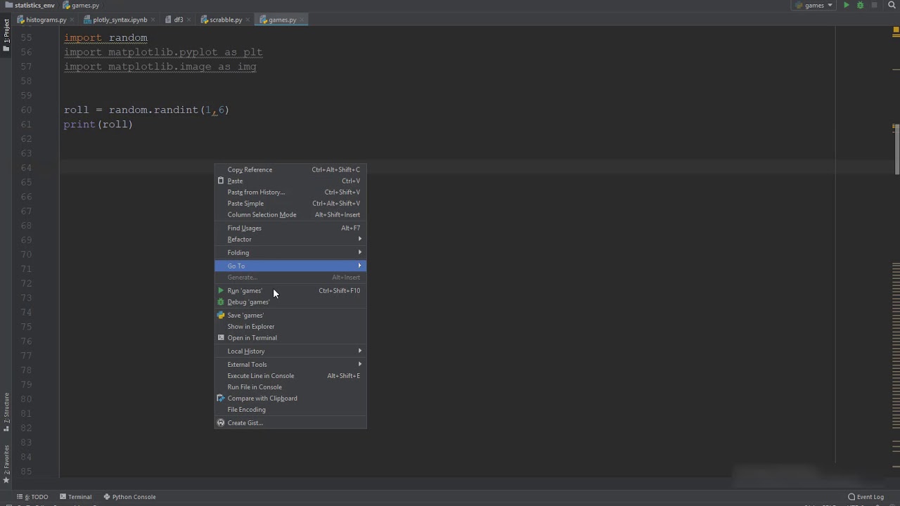Viewport: 900px width, 506px height.
Task: Close the scrabble.py editor tab
Action: 248,20
